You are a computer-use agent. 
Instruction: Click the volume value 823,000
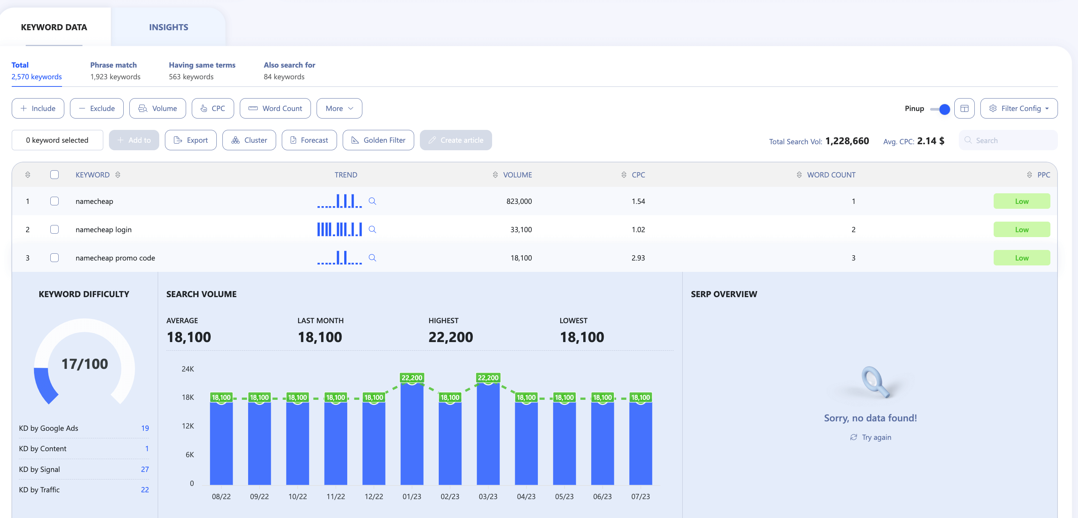(x=519, y=201)
